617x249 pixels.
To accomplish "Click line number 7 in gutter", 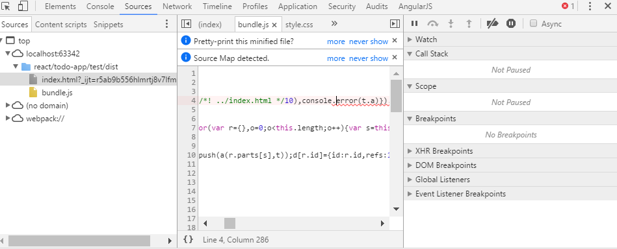I will tap(193, 128).
